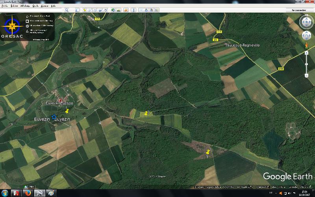Image resolution: width=315 pixels, height=197 pixels.
Task: Click the D3 road shield label
Action: click(215, 40)
